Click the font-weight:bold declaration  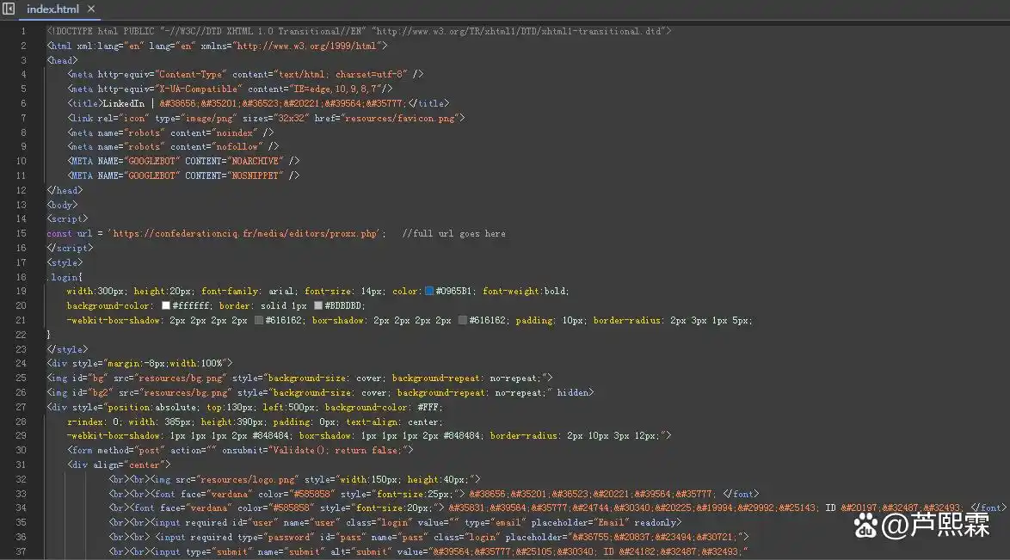point(525,292)
